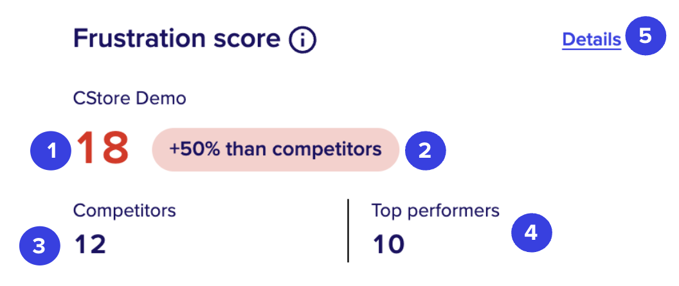Image resolution: width=679 pixels, height=286 pixels.
Task: Click the CStore Demo label
Action: point(130,99)
